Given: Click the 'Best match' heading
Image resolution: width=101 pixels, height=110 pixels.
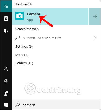Looking at the screenshot, I should point(24,4).
